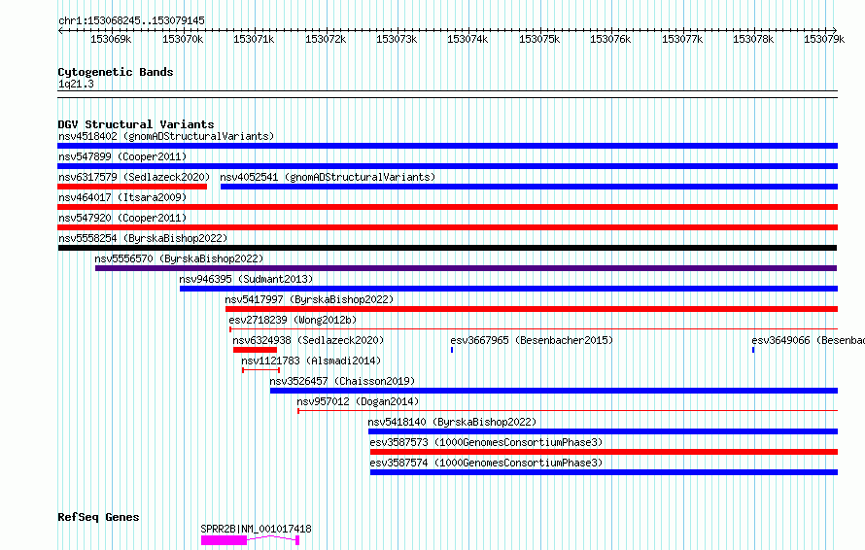Select the blue bar of nsv4518402
This screenshot has width=865, height=550.
(x=447, y=146)
